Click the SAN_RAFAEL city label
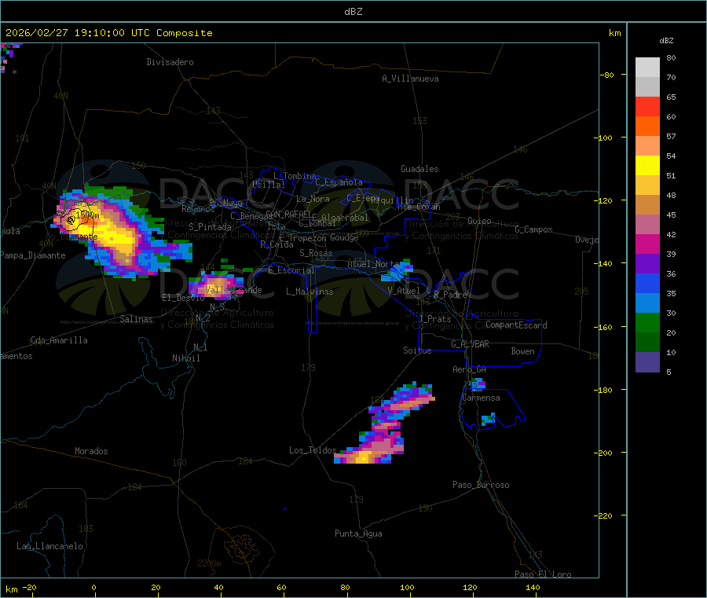Screen dimensions: 707x598 pos(288,214)
